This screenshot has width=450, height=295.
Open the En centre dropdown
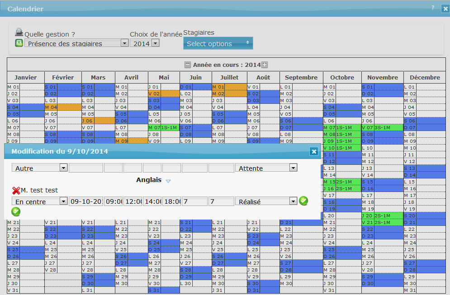(x=40, y=201)
